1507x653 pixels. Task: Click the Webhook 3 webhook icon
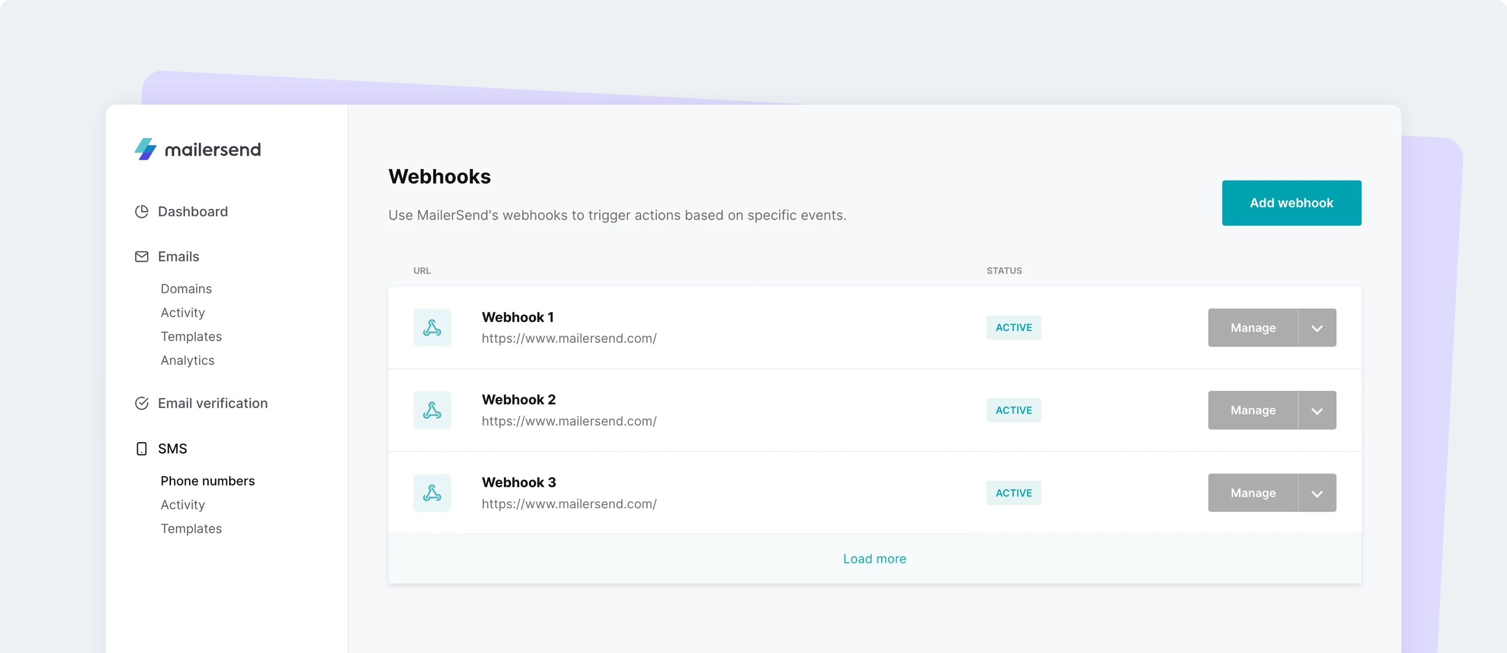(432, 493)
